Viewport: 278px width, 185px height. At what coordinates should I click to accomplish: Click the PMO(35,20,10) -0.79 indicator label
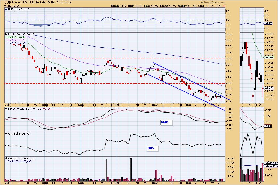click(24, 109)
